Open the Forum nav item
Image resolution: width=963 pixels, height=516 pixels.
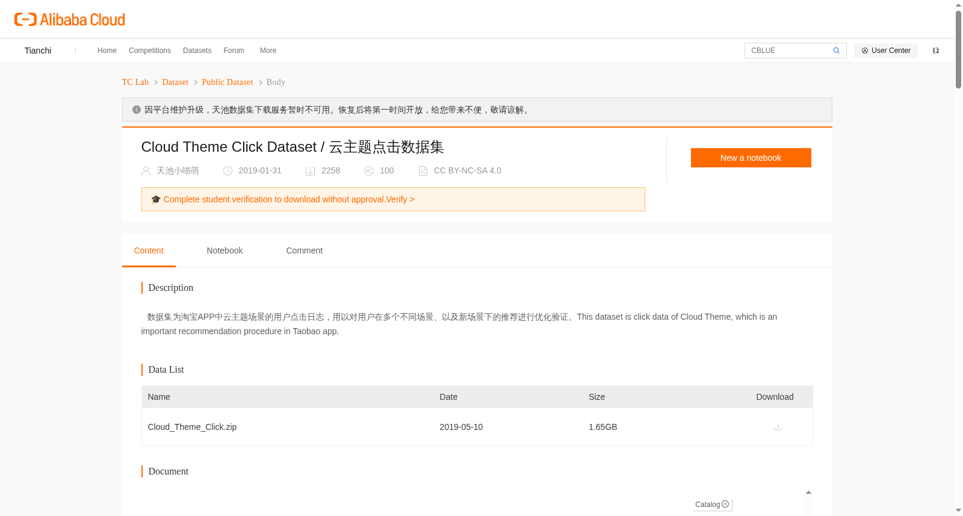234,51
